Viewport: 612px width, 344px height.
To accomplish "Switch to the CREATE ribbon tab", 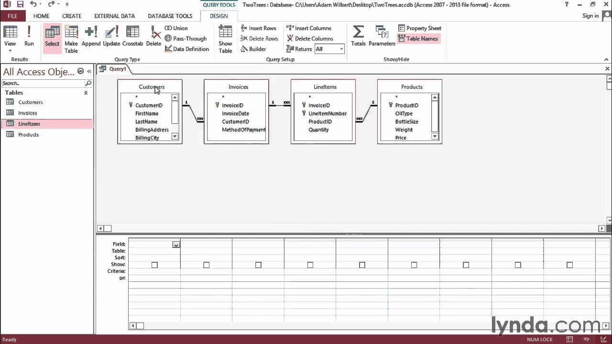I will 72,16.
